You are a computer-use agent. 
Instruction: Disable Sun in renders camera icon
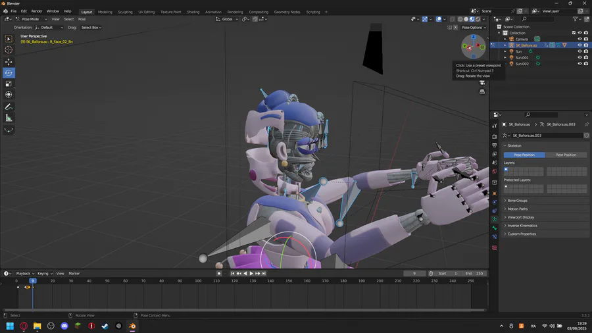coord(586,51)
